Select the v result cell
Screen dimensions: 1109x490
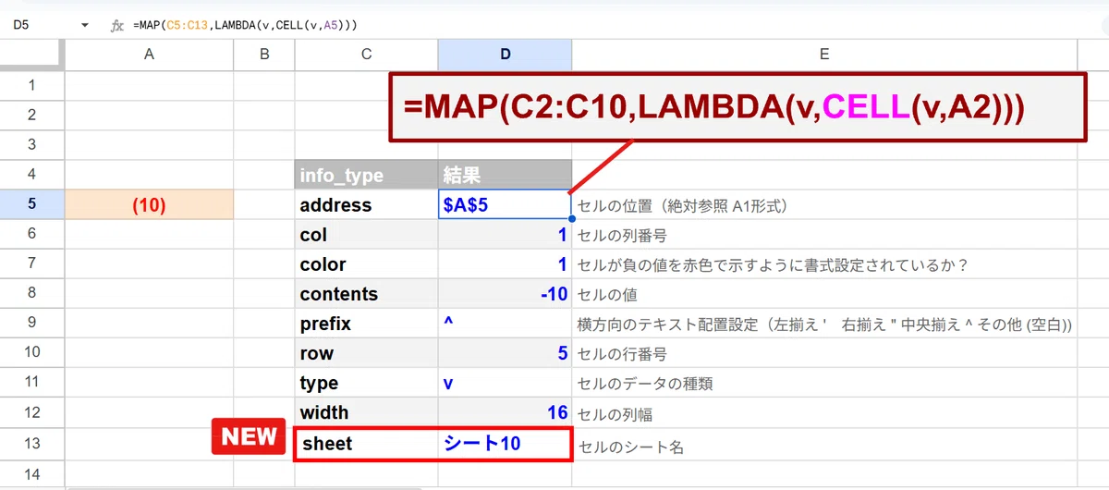coord(505,384)
